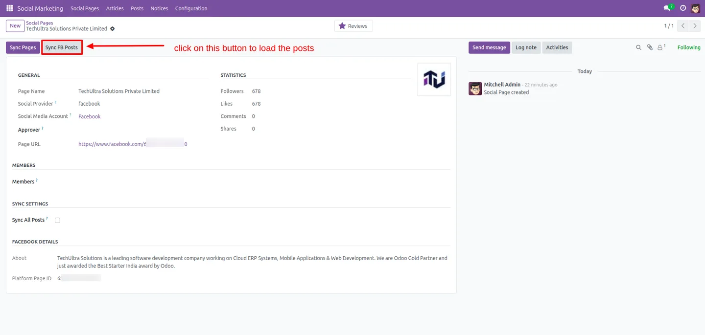This screenshot has height=335, width=705.
Task: Click the 1 / 1 pager counter
Action: point(669,26)
